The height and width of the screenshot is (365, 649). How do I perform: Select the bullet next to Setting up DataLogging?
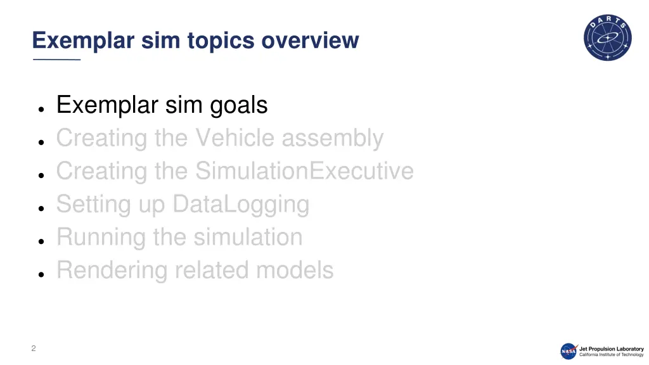[x=41, y=208]
